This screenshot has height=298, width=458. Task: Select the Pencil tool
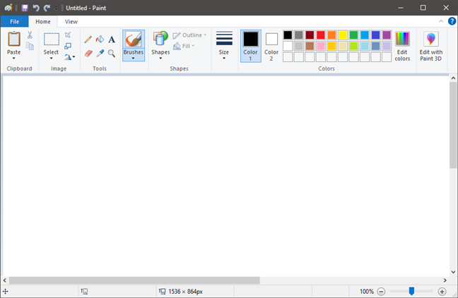[x=88, y=40]
